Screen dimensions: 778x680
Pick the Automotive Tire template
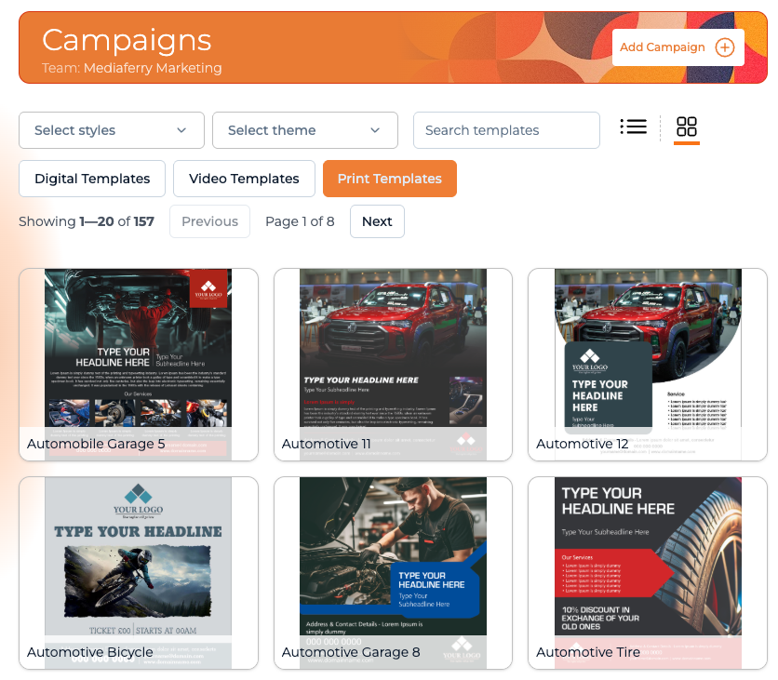click(x=648, y=572)
